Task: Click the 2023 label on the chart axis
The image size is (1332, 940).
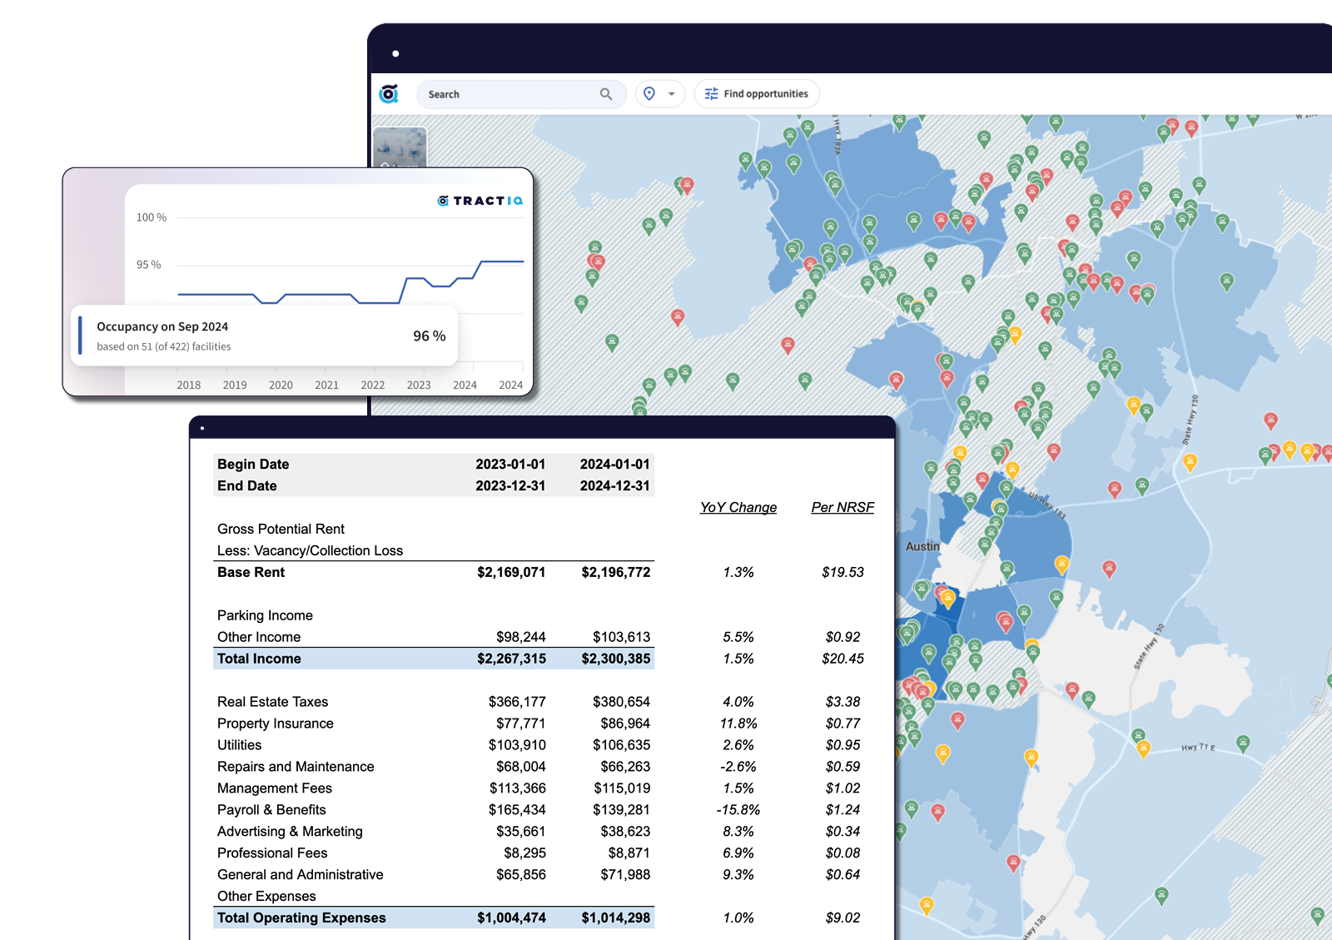Action: click(419, 385)
